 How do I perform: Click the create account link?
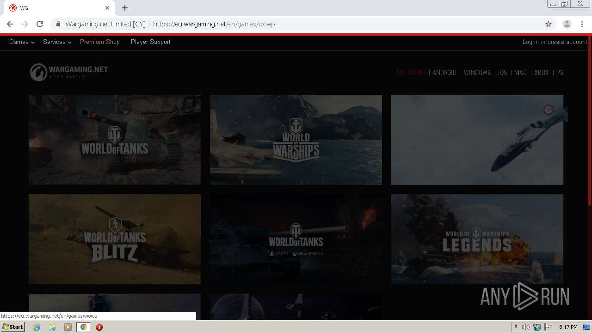point(567,42)
